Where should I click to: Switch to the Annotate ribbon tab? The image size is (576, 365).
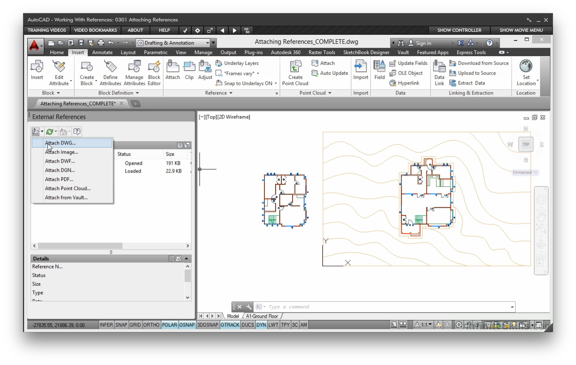[x=102, y=52]
